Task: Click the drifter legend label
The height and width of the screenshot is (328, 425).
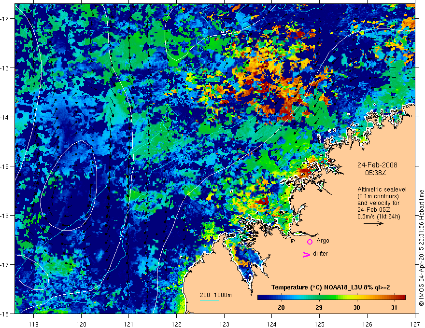Action: [320, 254]
